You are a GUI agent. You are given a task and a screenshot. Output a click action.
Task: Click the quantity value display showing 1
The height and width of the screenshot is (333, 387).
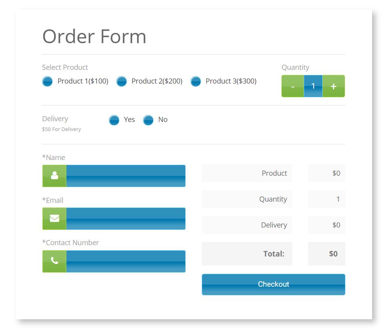click(x=313, y=86)
